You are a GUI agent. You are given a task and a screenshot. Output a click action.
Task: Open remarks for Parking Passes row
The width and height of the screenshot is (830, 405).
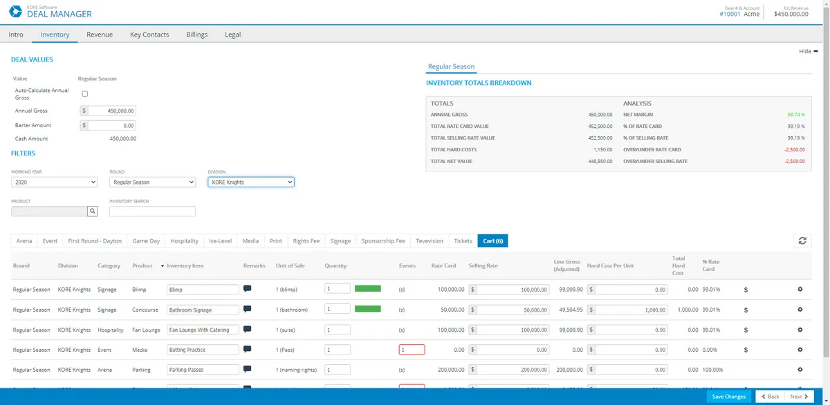(x=248, y=369)
